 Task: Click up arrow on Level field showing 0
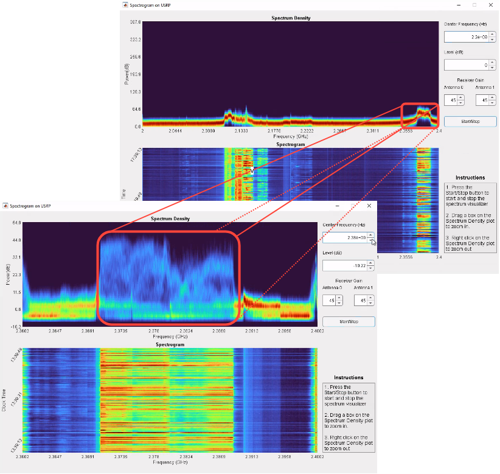click(492, 61)
